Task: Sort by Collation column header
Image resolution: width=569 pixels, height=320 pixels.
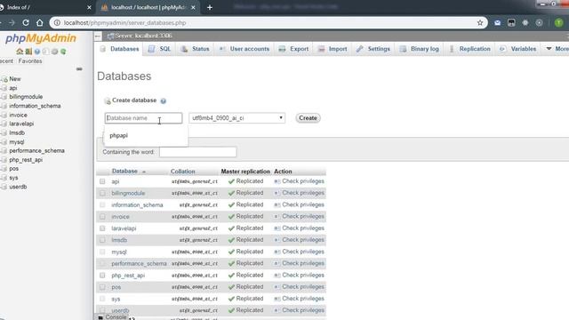Action: (182, 172)
